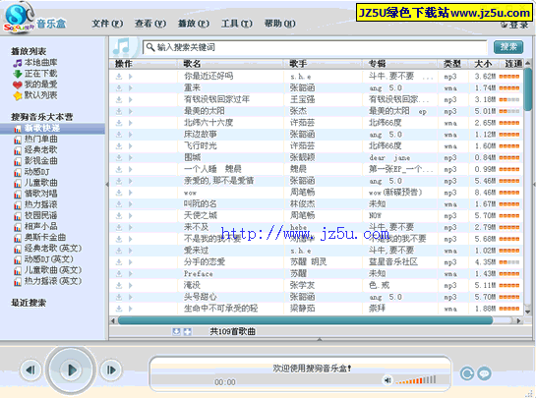This screenshot has height=398, width=536.
Task: Click download icon for 重来
Action: [119, 88]
